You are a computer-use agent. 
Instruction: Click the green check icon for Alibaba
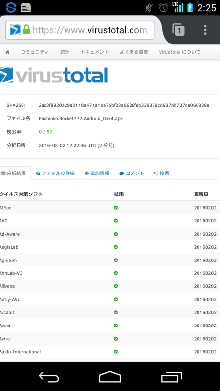coord(116,286)
